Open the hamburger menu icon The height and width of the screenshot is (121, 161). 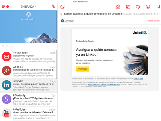tap(4, 7)
